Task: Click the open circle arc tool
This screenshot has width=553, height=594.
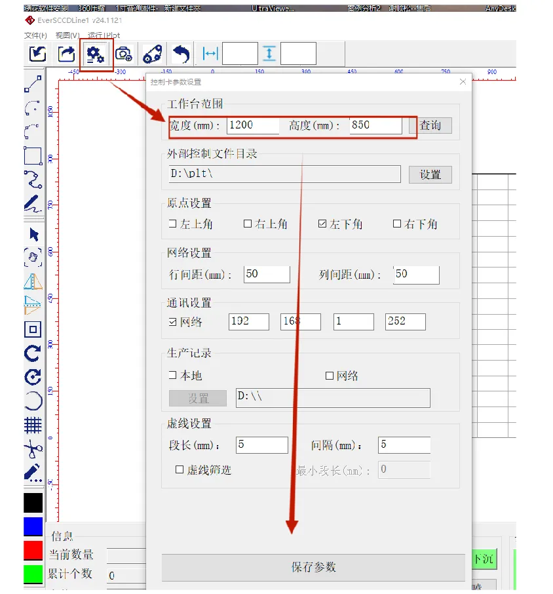Action: coord(33,401)
